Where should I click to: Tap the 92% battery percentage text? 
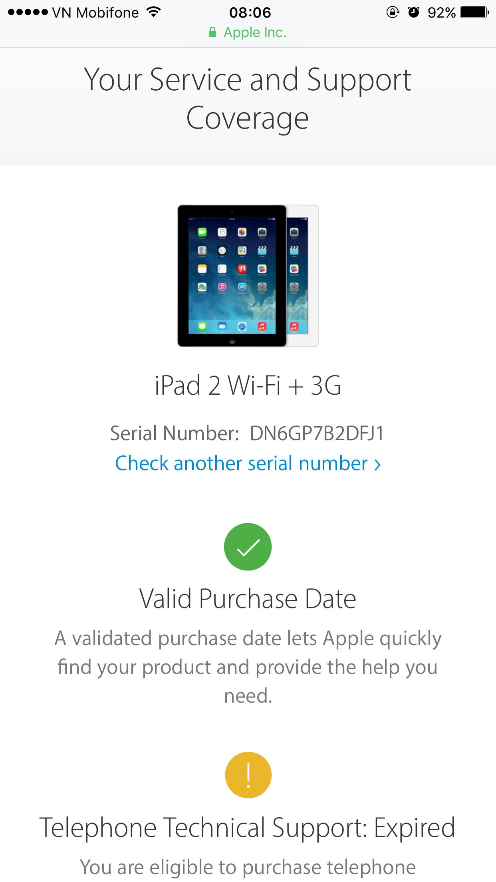click(x=442, y=13)
